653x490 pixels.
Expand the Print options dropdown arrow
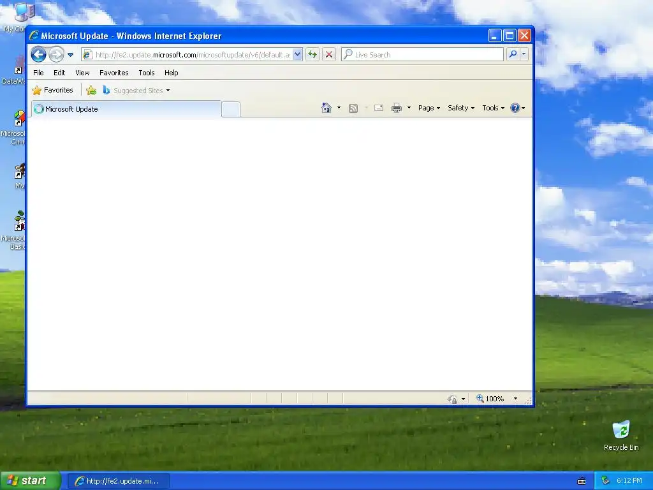coord(409,108)
